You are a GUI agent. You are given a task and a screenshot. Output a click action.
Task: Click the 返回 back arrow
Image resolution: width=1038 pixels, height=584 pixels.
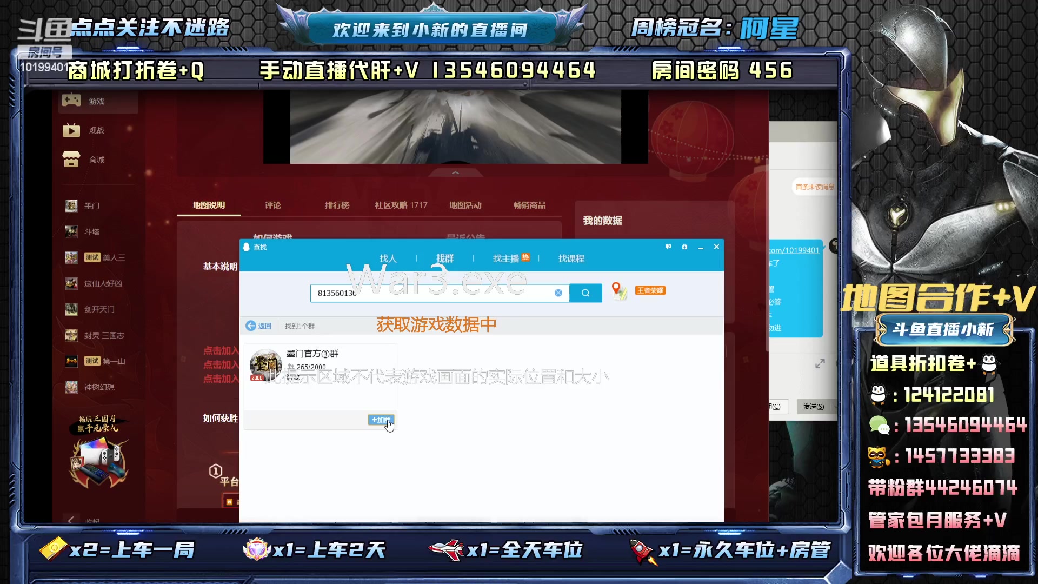point(258,326)
